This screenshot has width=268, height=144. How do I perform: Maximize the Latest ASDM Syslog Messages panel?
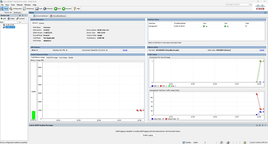tap(257, 125)
